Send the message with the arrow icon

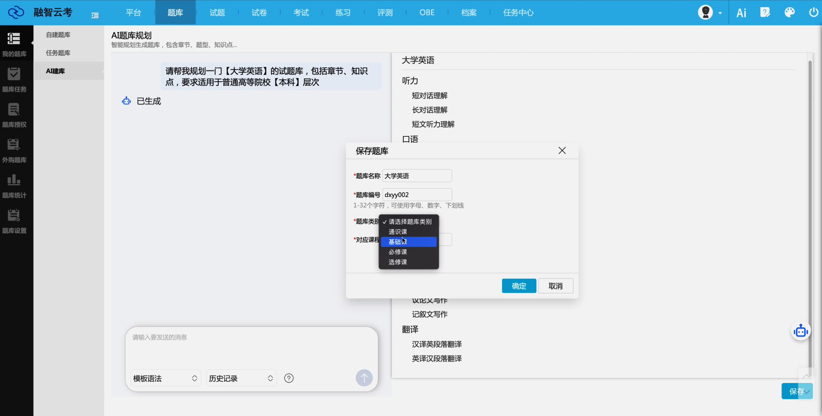click(364, 378)
